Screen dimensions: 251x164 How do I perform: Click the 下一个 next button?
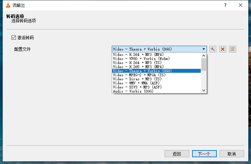[x=204, y=154]
